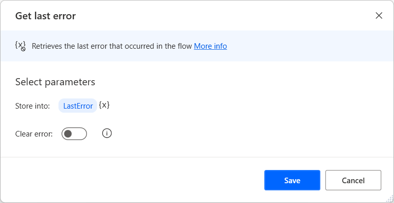The image size is (394, 203).
Task: Click the "Clear error:" label
Action: click(34, 134)
